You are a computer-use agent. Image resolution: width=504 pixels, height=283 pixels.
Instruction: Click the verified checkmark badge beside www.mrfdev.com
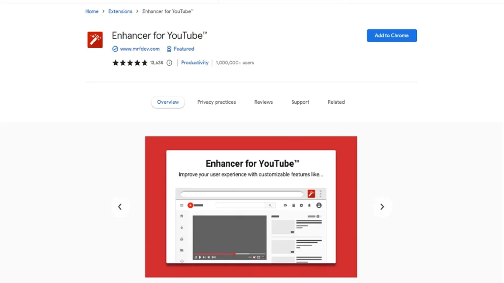pos(115,49)
